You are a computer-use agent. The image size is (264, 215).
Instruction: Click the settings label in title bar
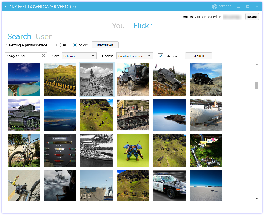tap(225, 6)
